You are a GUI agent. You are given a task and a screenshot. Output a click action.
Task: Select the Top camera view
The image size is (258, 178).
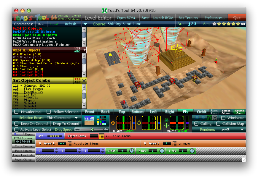(x=122, y=112)
